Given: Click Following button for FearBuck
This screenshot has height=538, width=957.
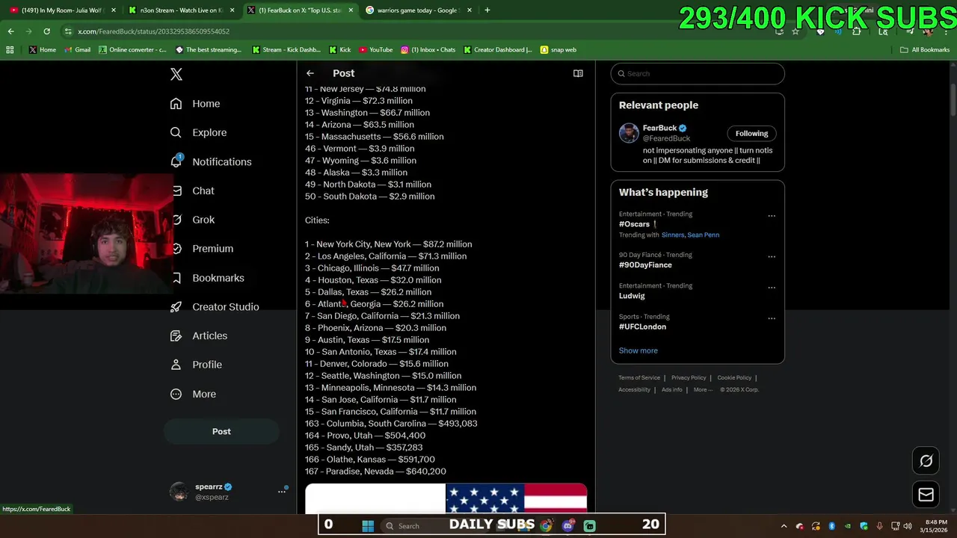Looking at the screenshot, I should click(751, 134).
